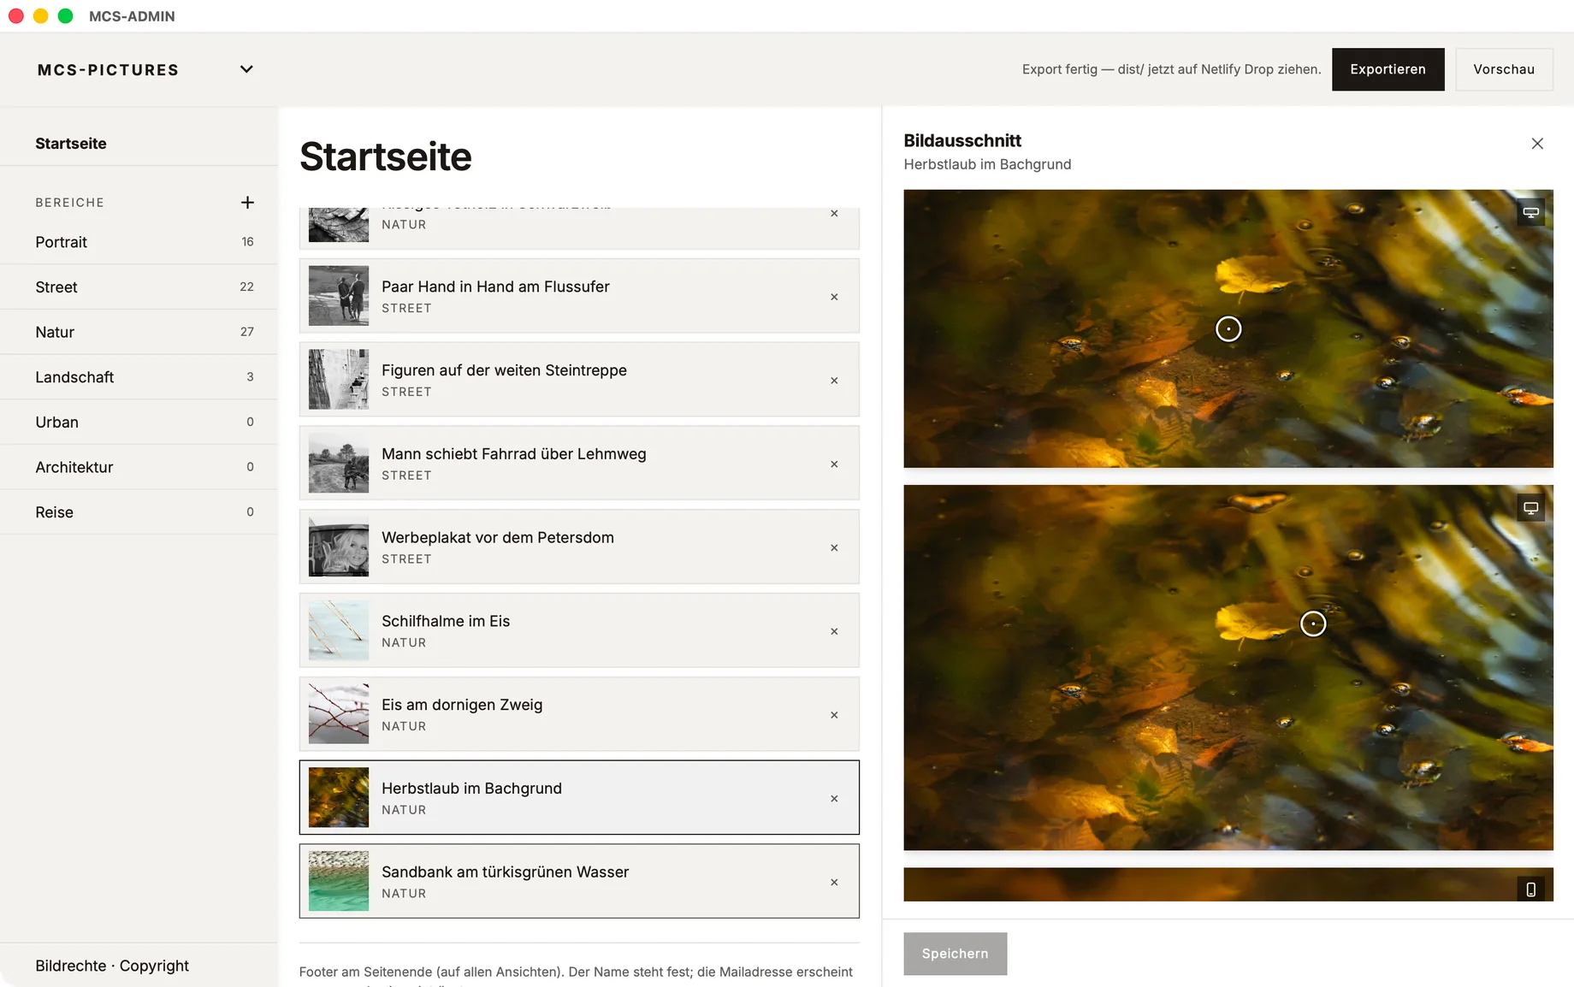Click the focal point circle on second crop
Viewport: 1574px width, 987px height.
[1313, 624]
